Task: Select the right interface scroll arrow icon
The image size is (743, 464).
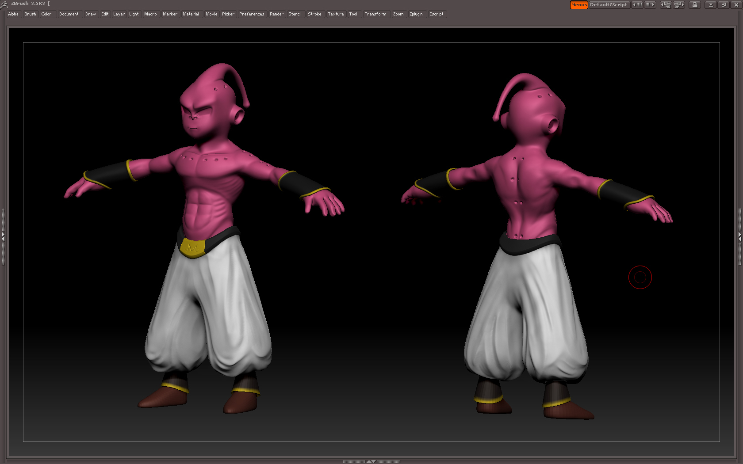Action: click(650, 4)
